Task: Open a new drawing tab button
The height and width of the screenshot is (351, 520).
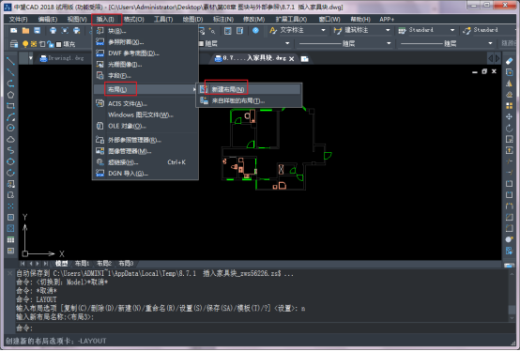Action: coord(304,59)
